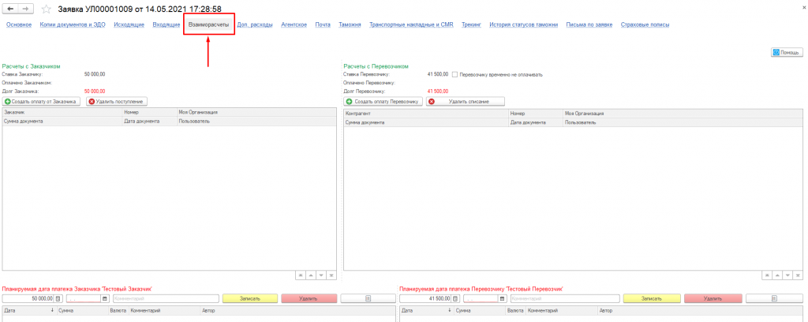Screen dimensions: 808x322
Task: Open calendar for Заказчик planned payment date
Action: coord(105,298)
